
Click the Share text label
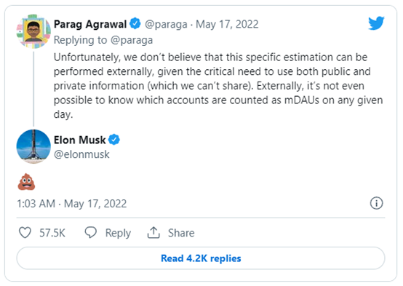pyautogui.click(x=181, y=233)
